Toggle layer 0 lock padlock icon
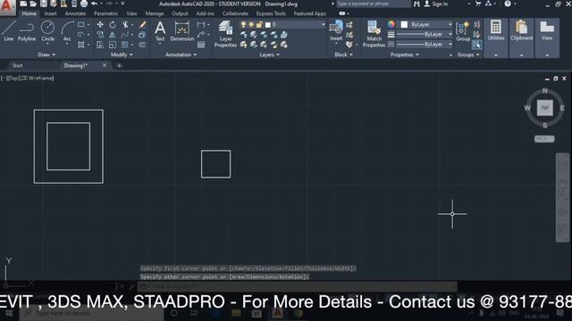Screen dimensions: 572x321 click(x=259, y=24)
